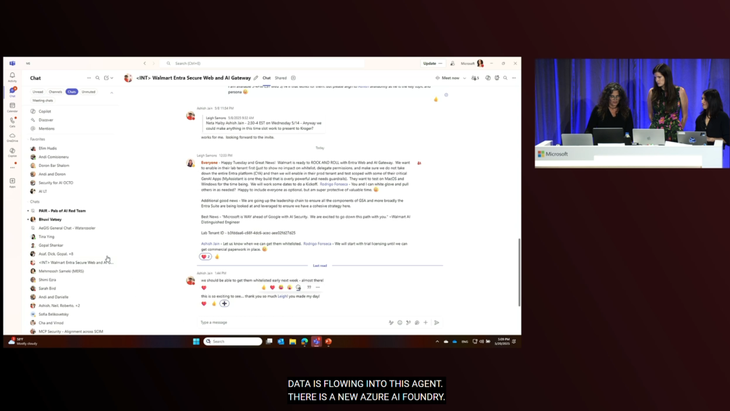Open the Meet now dropdown arrow
The height and width of the screenshot is (411, 730).
coord(465,78)
